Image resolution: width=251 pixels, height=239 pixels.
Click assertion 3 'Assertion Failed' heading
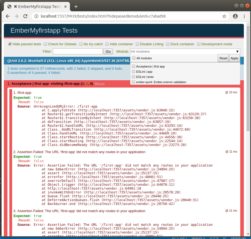click(79, 211)
